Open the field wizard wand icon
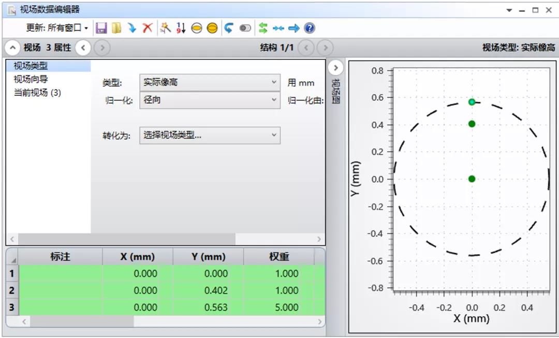 [165, 28]
